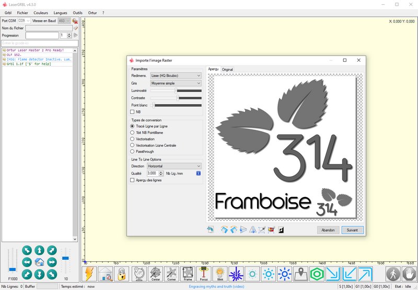Click the blue info icon beside Qualité
Image resolution: width=418 pixels, height=290 pixels.
(x=199, y=173)
